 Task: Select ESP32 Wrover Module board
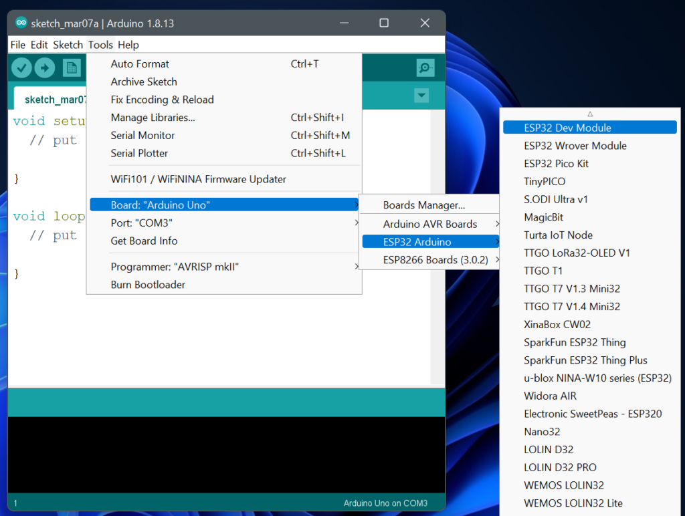[590, 145]
